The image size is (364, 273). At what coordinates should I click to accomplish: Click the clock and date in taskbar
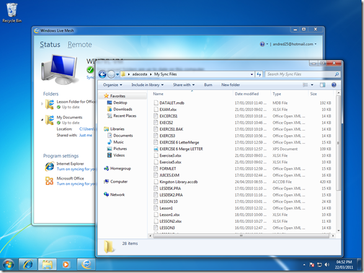pyautogui.click(x=344, y=264)
